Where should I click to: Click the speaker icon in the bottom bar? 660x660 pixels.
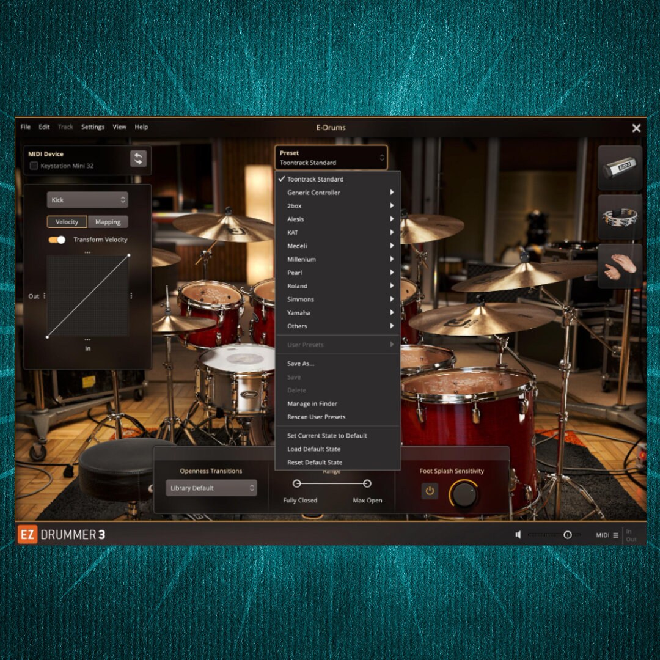518,535
